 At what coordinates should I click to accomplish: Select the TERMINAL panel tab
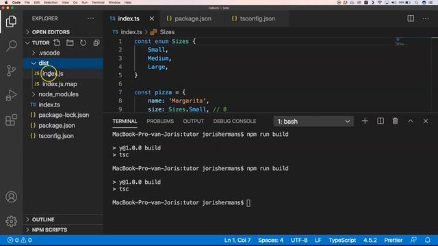(125, 122)
